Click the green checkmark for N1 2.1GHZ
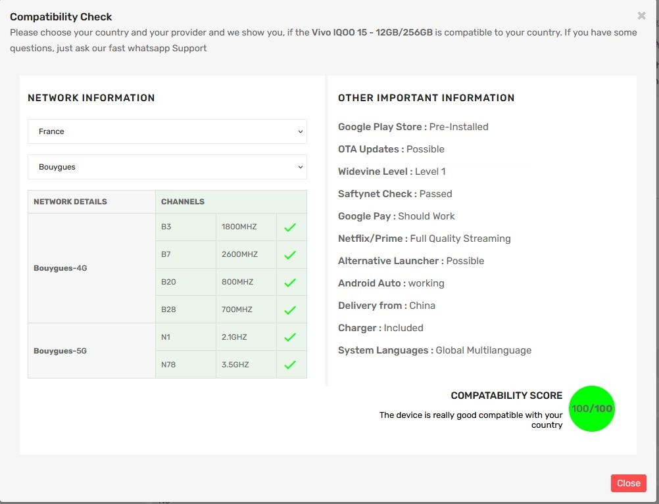The image size is (659, 504). tap(290, 337)
